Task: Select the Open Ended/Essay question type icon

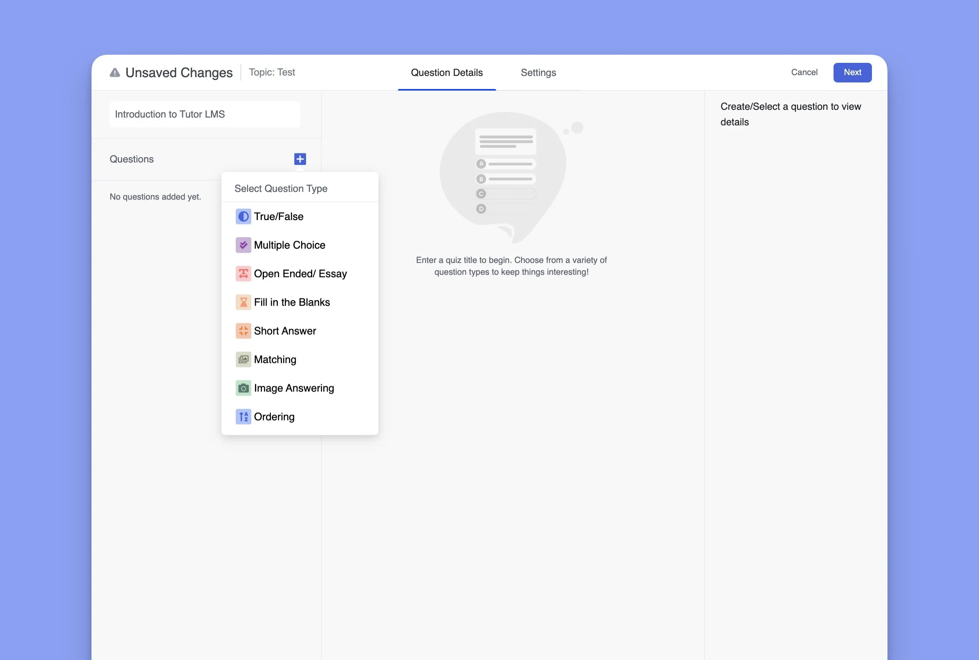Action: coord(243,273)
